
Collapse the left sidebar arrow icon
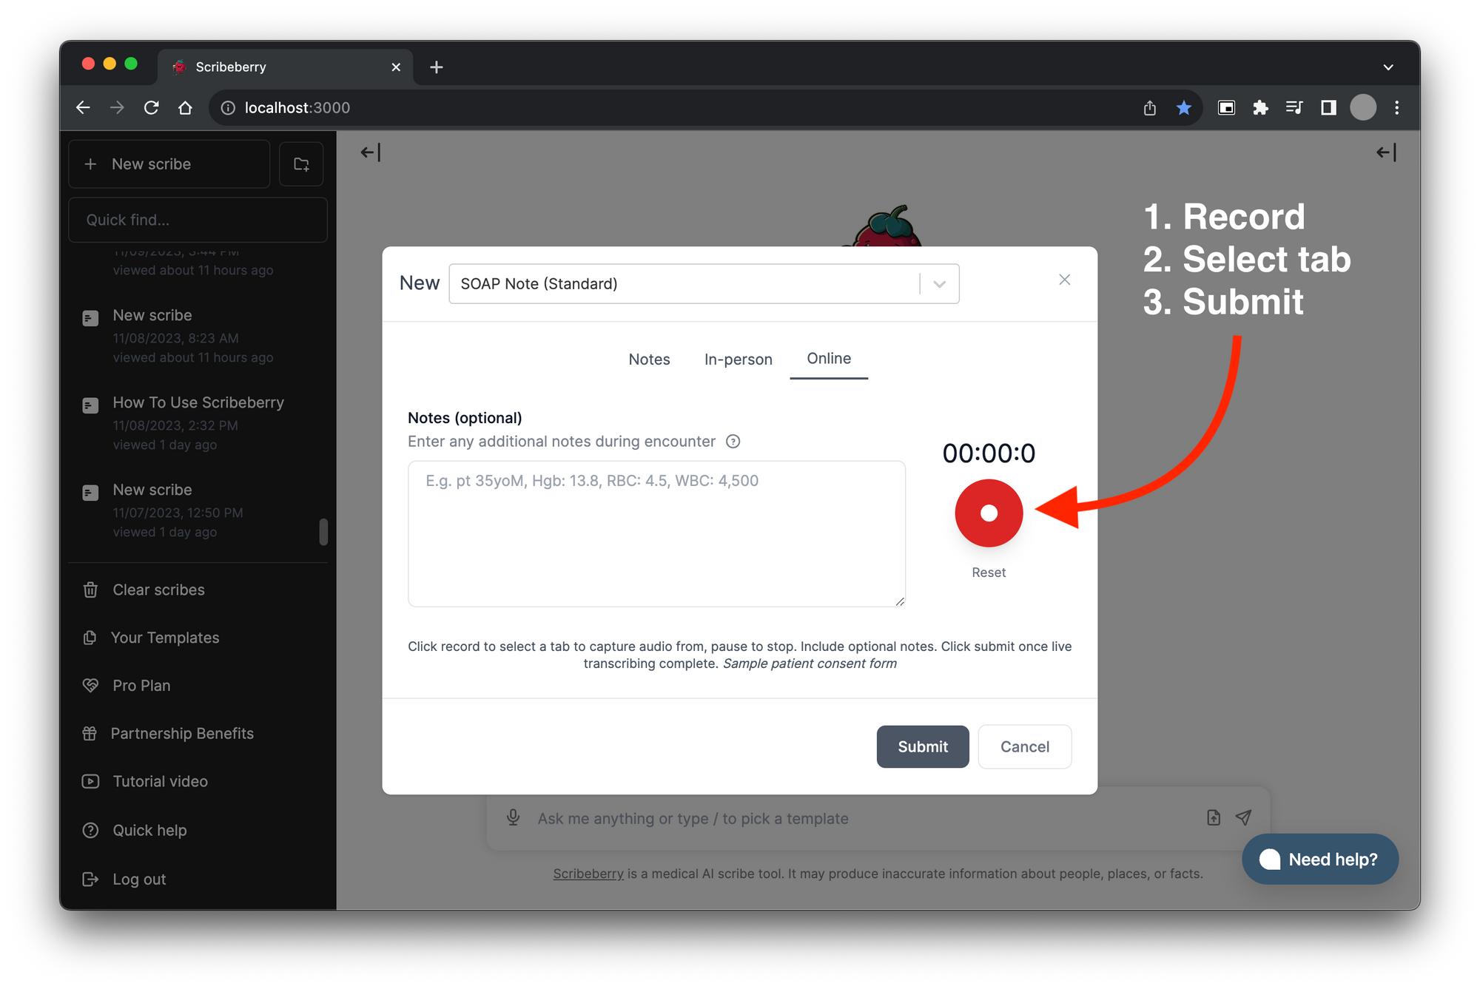click(370, 152)
